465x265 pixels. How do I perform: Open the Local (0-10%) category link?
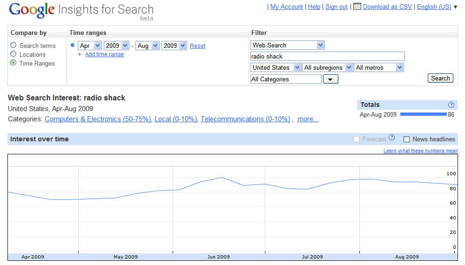pos(176,119)
